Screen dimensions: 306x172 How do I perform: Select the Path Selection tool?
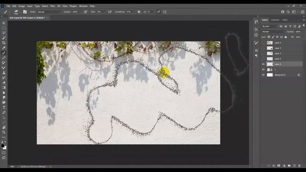pyautogui.click(x=4, y=118)
